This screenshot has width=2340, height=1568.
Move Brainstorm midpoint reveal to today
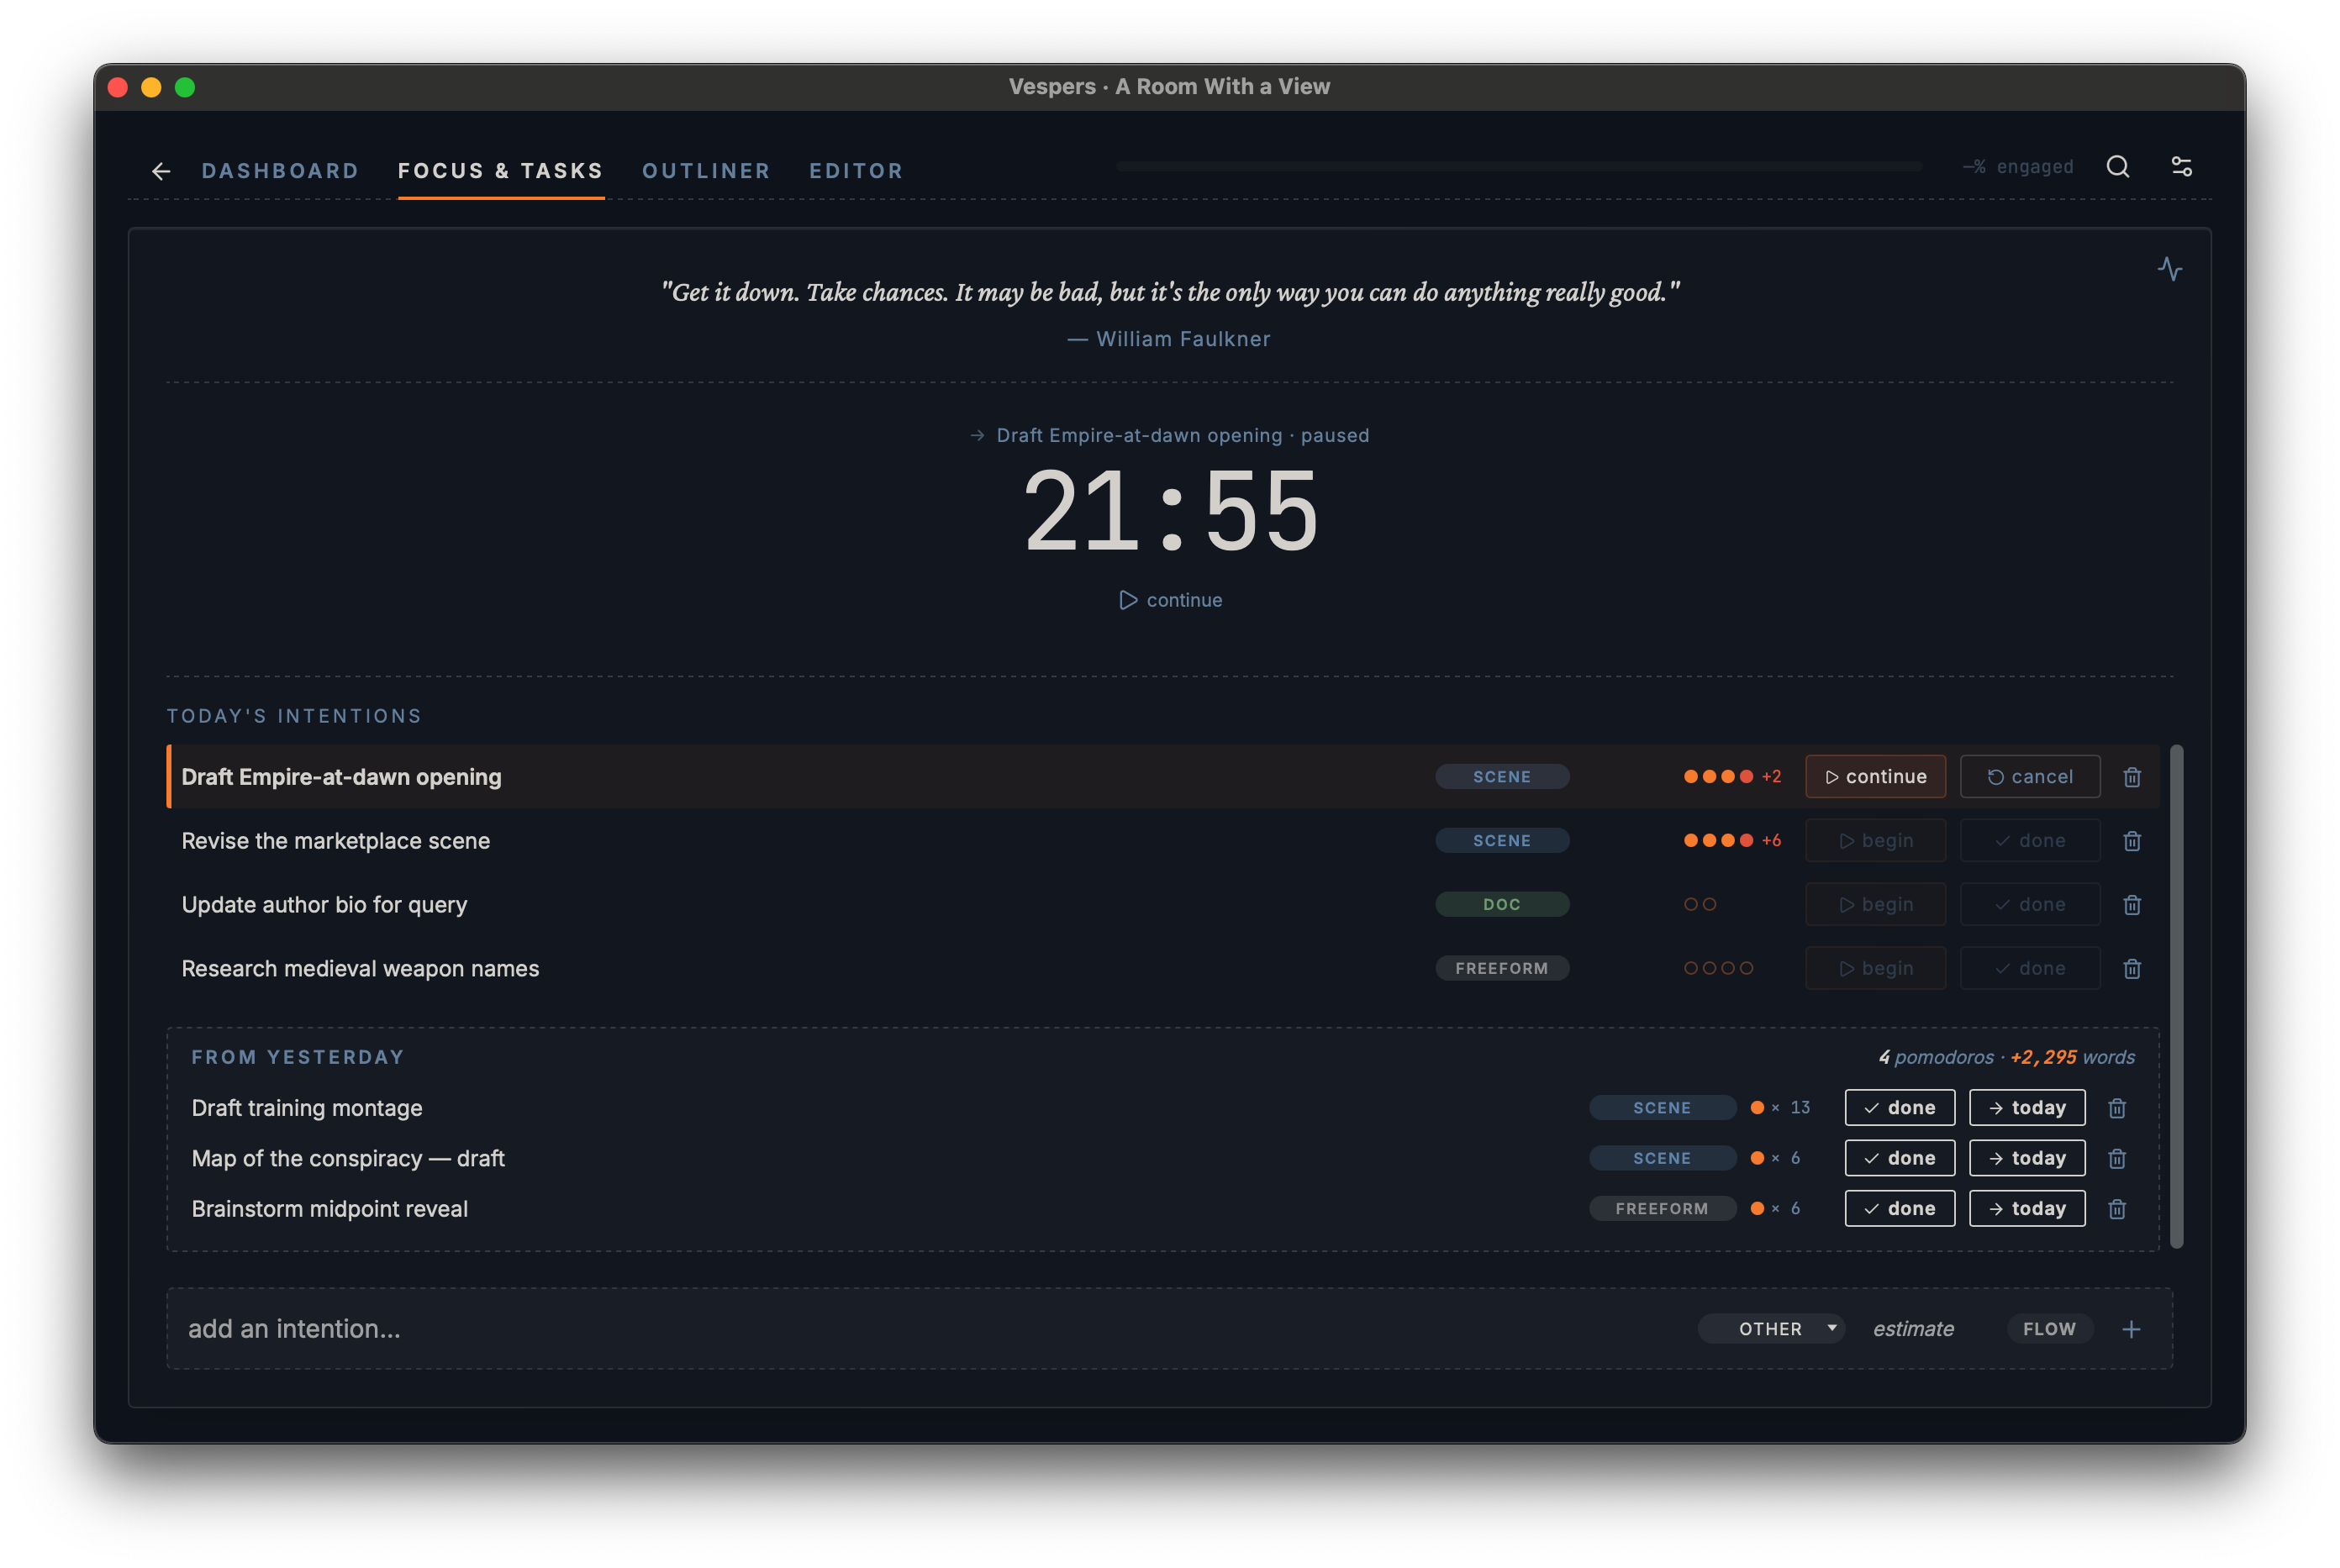pos(2026,1209)
